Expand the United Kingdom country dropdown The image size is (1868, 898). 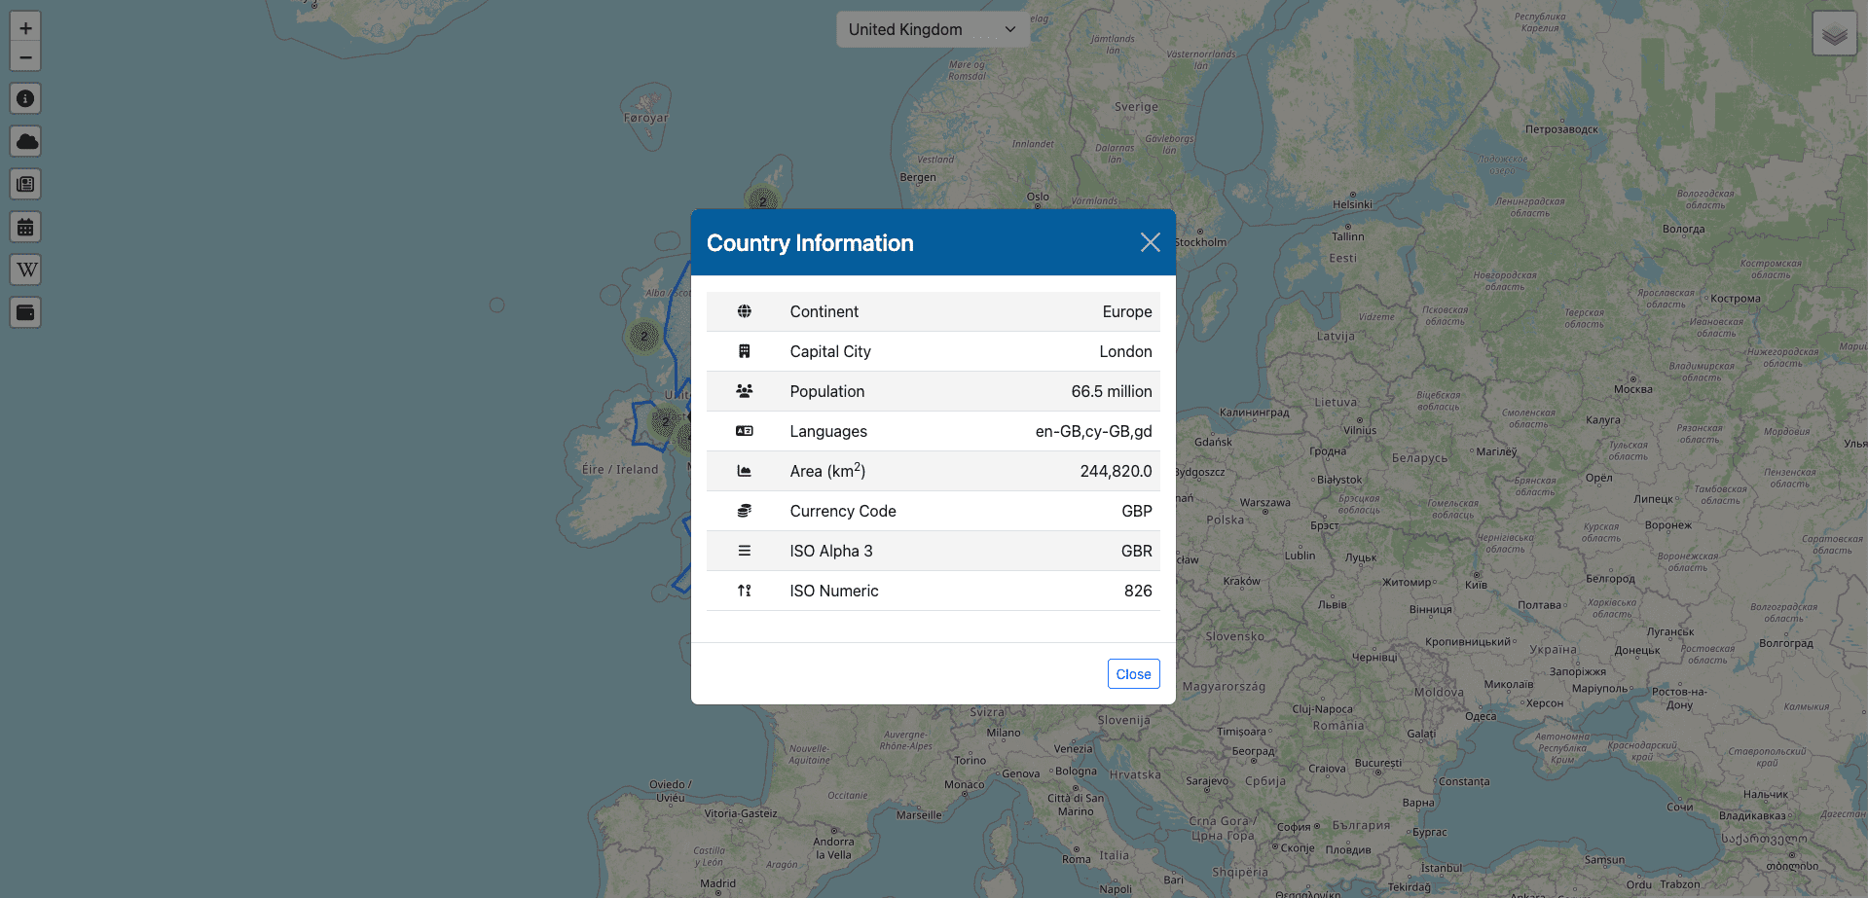(x=932, y=29)
